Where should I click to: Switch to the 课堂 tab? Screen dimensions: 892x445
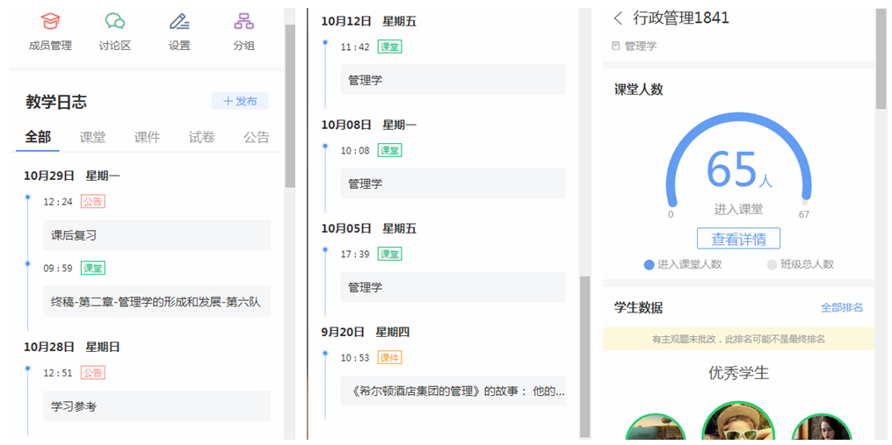pos(92,137)
